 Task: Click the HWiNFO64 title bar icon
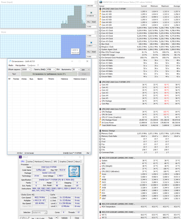[x=101, y=2]
